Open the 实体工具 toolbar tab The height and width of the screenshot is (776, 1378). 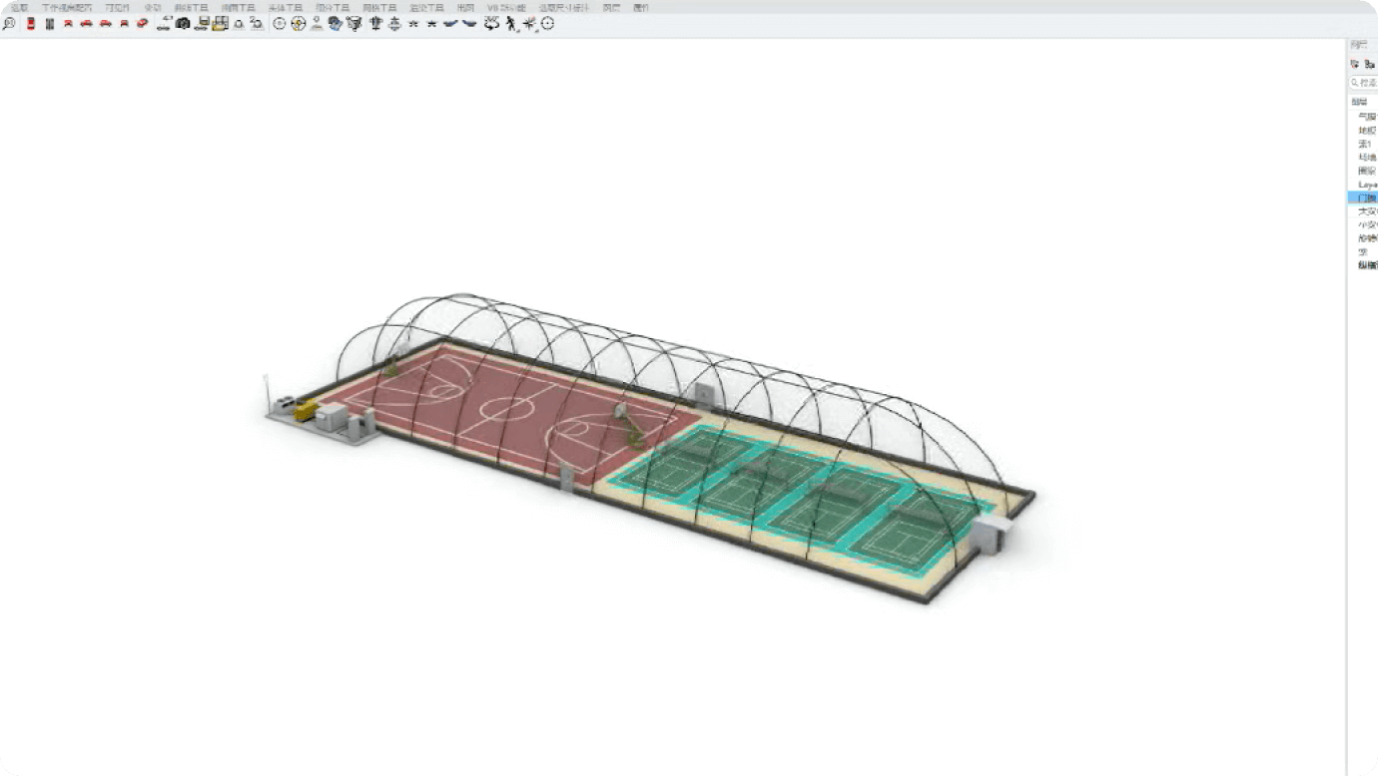pyautogui.click(x=285, y=7)
